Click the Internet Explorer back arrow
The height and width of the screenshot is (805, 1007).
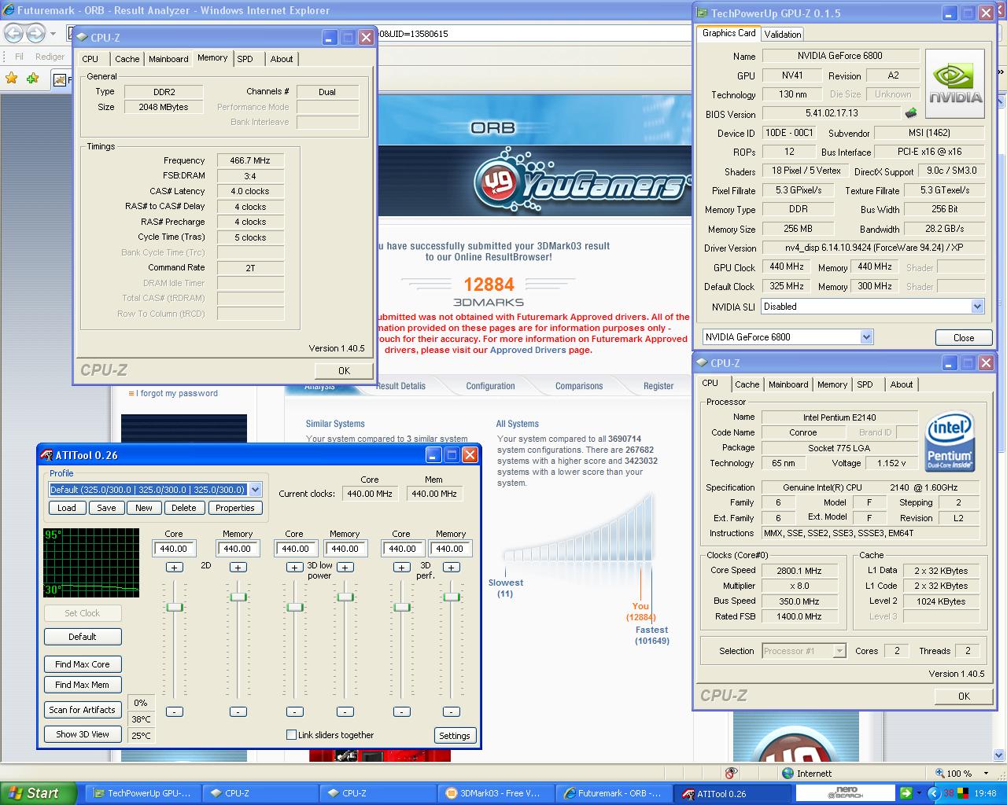(x=14, y=33)
